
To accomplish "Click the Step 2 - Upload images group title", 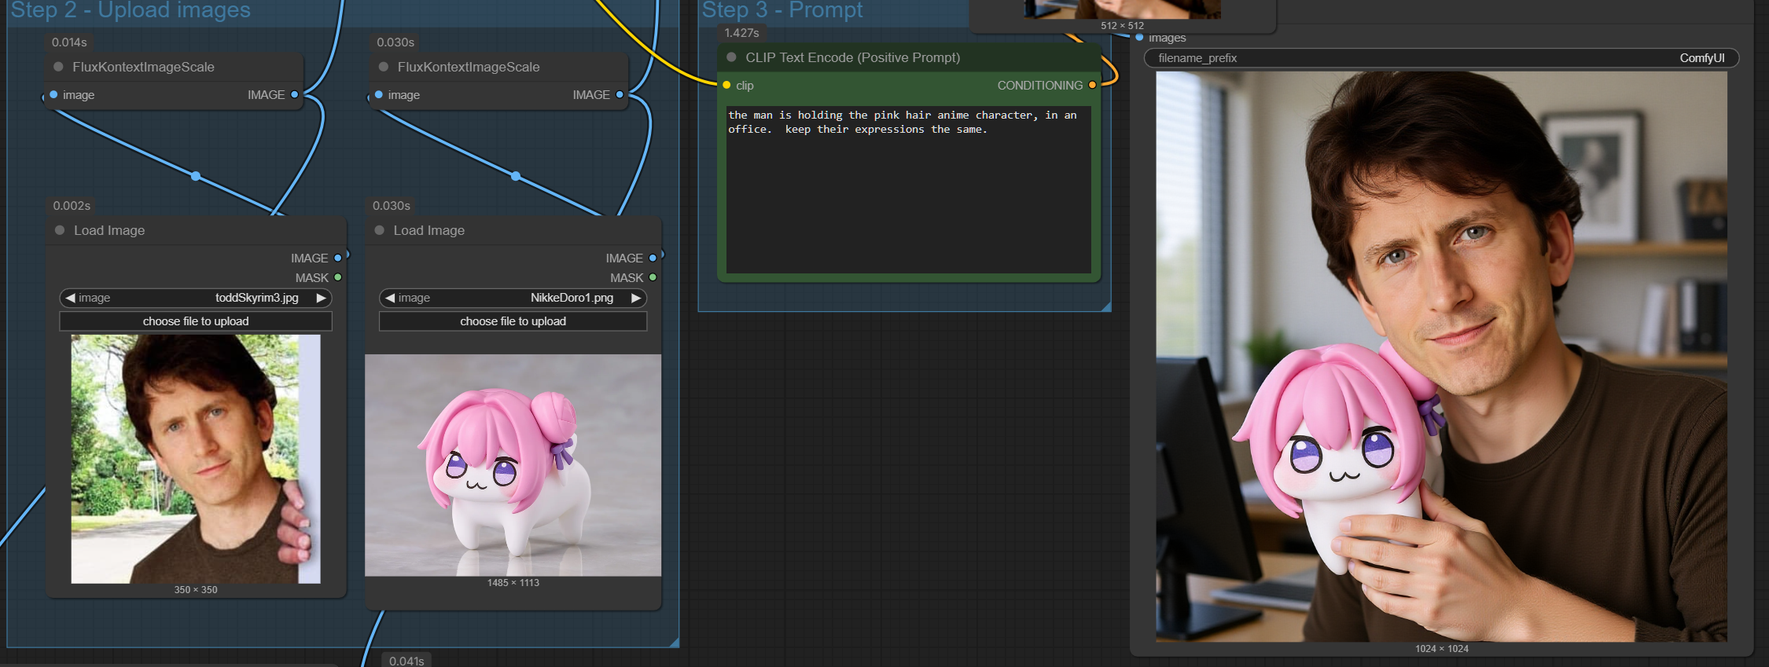I will pos(131,10).
